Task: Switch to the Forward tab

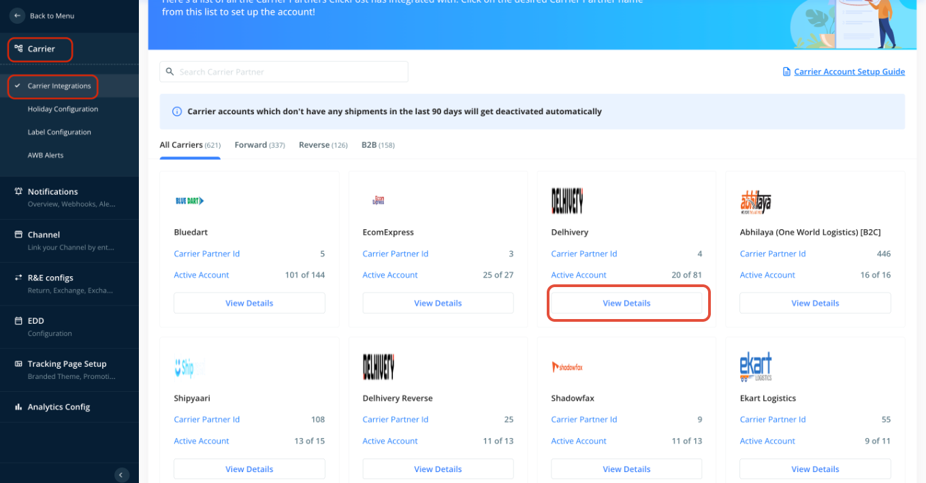Action: tap(260, 145)
